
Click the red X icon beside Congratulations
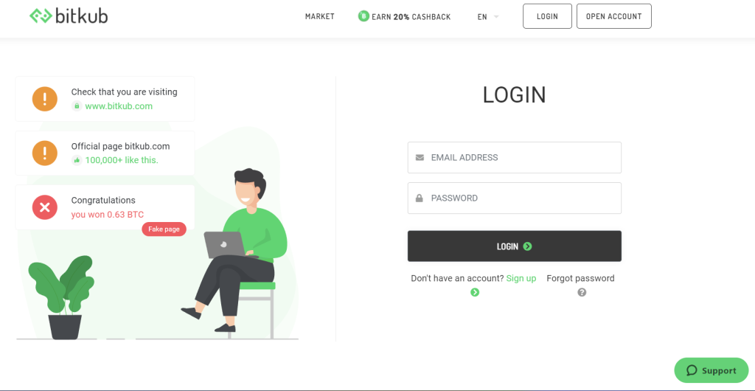[45, 207]
